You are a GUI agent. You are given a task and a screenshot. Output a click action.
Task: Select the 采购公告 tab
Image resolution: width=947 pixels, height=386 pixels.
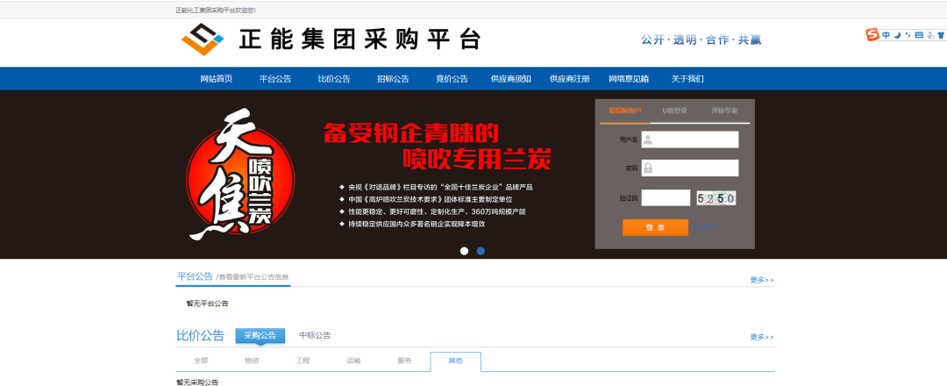(x=260, y=335)
